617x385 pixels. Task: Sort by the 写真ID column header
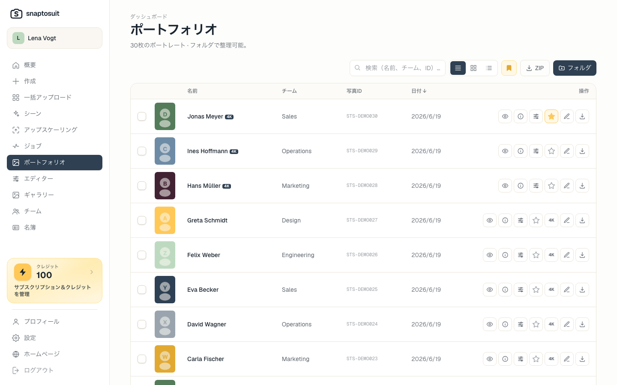(x=354, y=91)
